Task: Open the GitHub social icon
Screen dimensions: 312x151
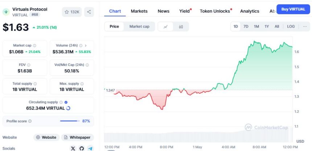Action: (82, 148)
